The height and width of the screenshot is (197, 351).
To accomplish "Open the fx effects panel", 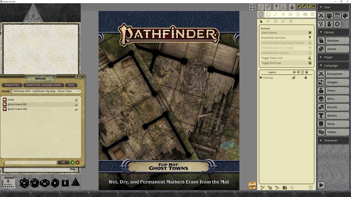I will (283, 15).
